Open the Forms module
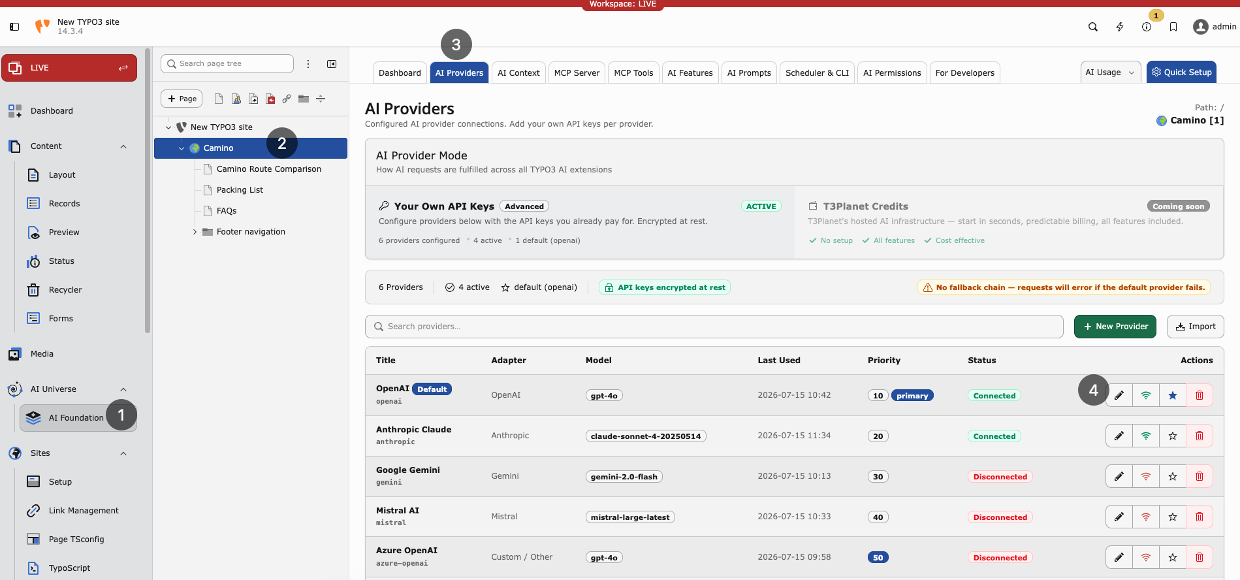The width and height of the screenshot is (1240, 580). point(78,319)
